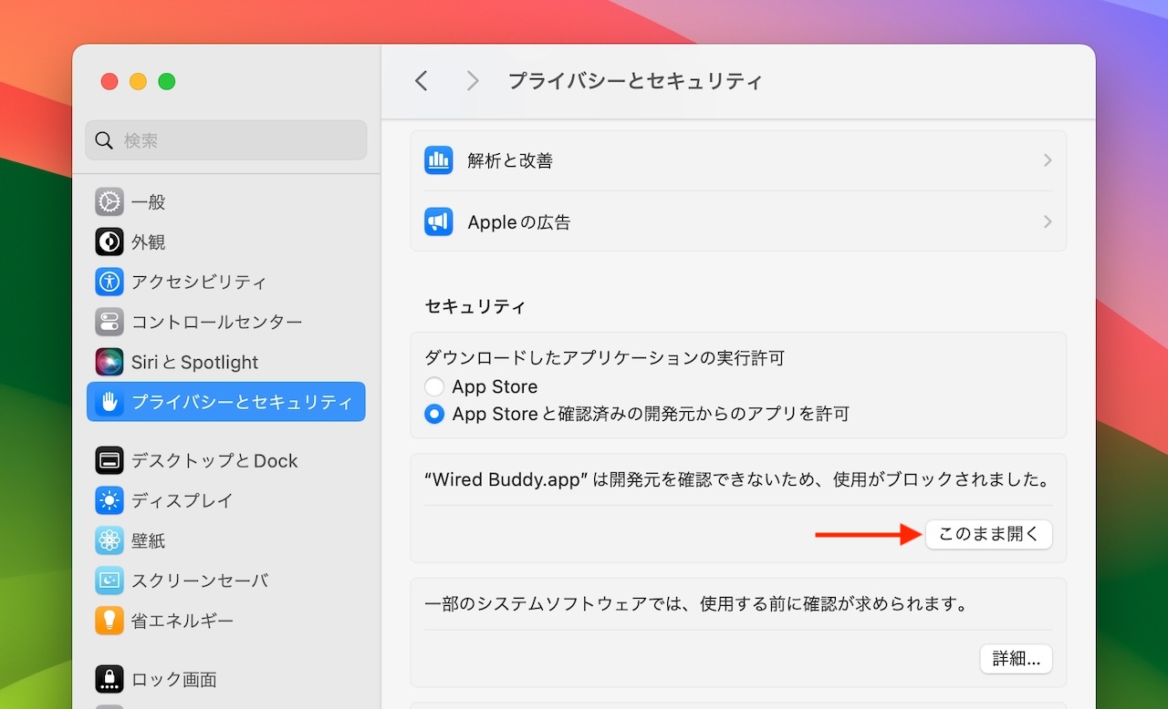
Task: Open デスクトップと Dock icon
Action: pos(109,460)
